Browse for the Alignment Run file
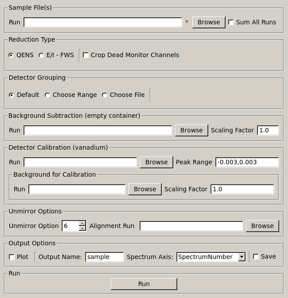This screenshot has width=288, height=298. 262,226
